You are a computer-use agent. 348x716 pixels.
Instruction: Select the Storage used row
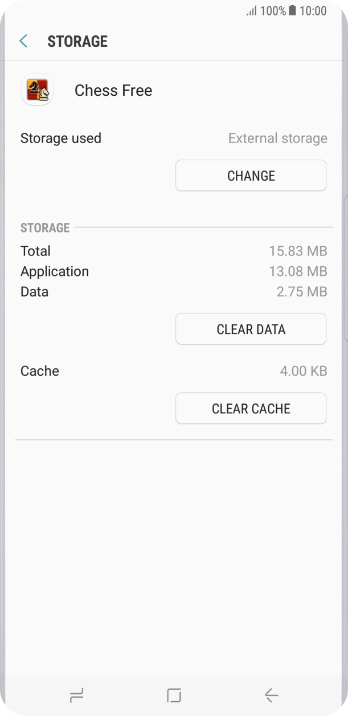click(60, 138)
